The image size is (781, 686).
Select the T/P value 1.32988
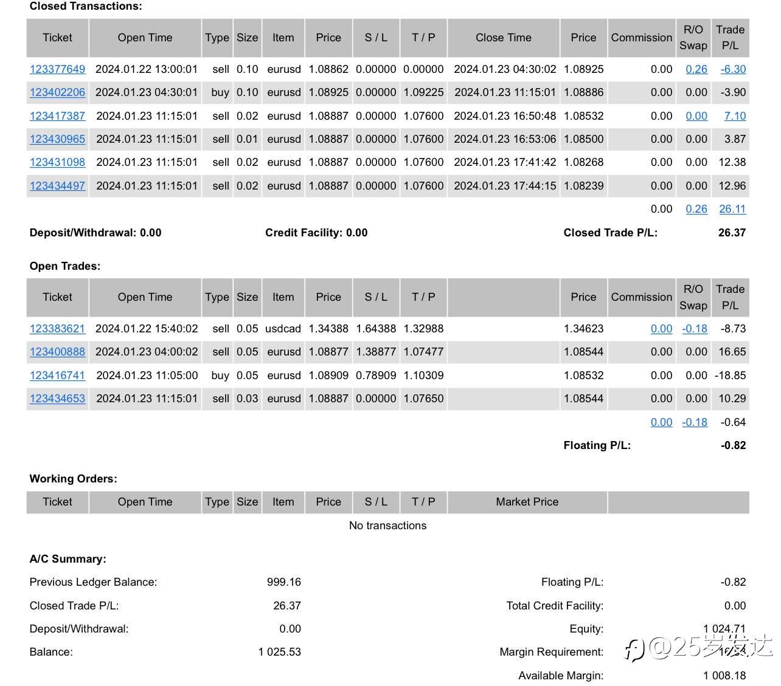coord(423,329)
